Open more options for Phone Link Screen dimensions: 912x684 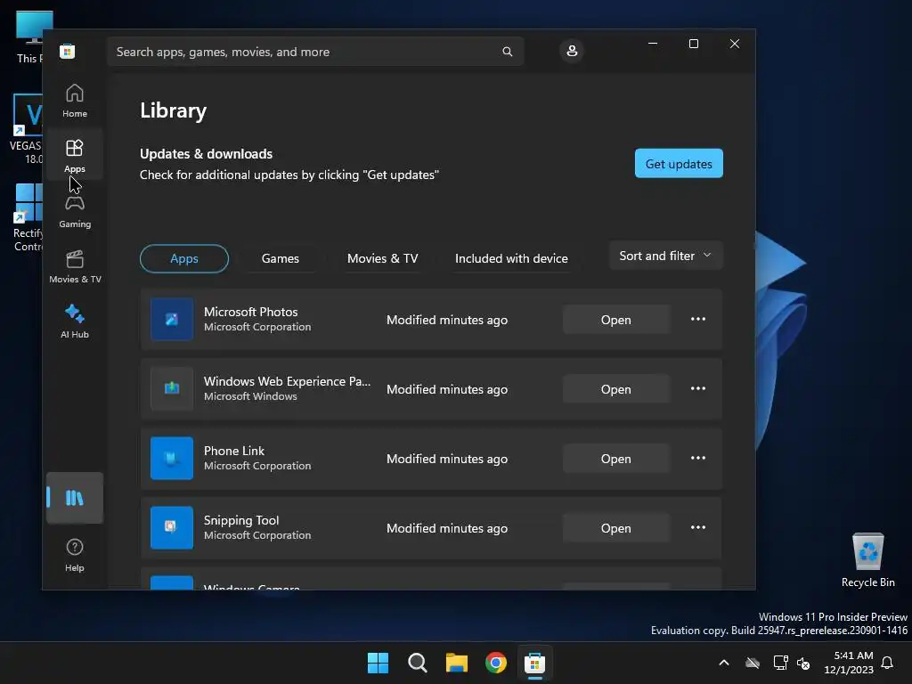coord(698,459)
